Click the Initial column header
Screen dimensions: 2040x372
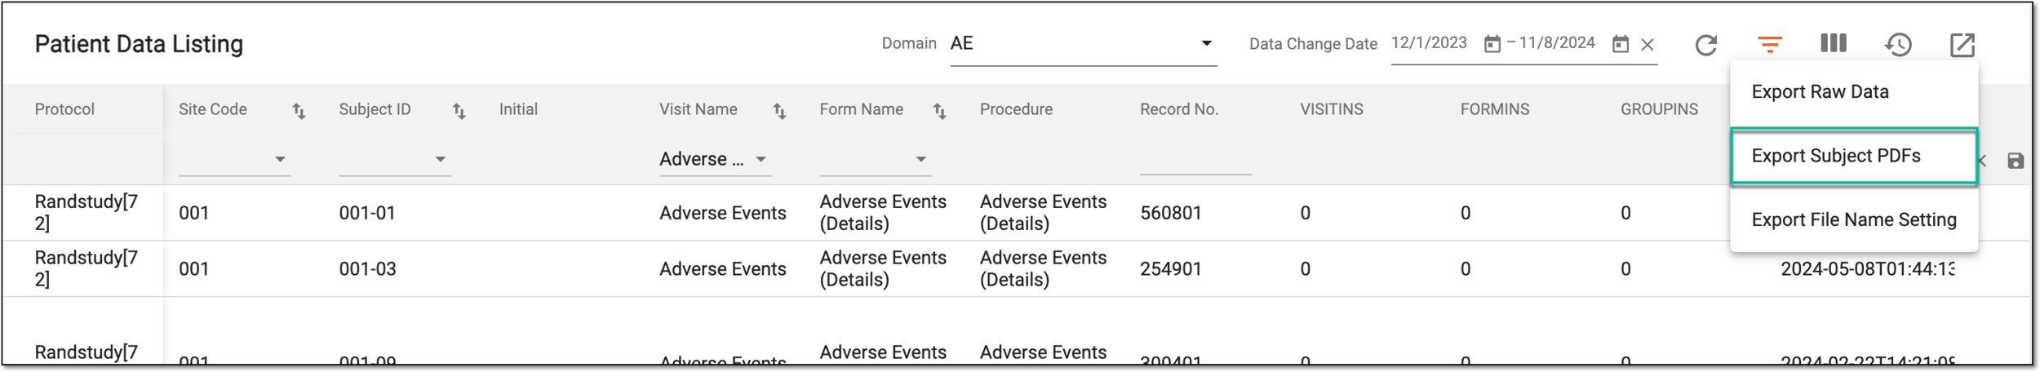(x=518, y=109)
